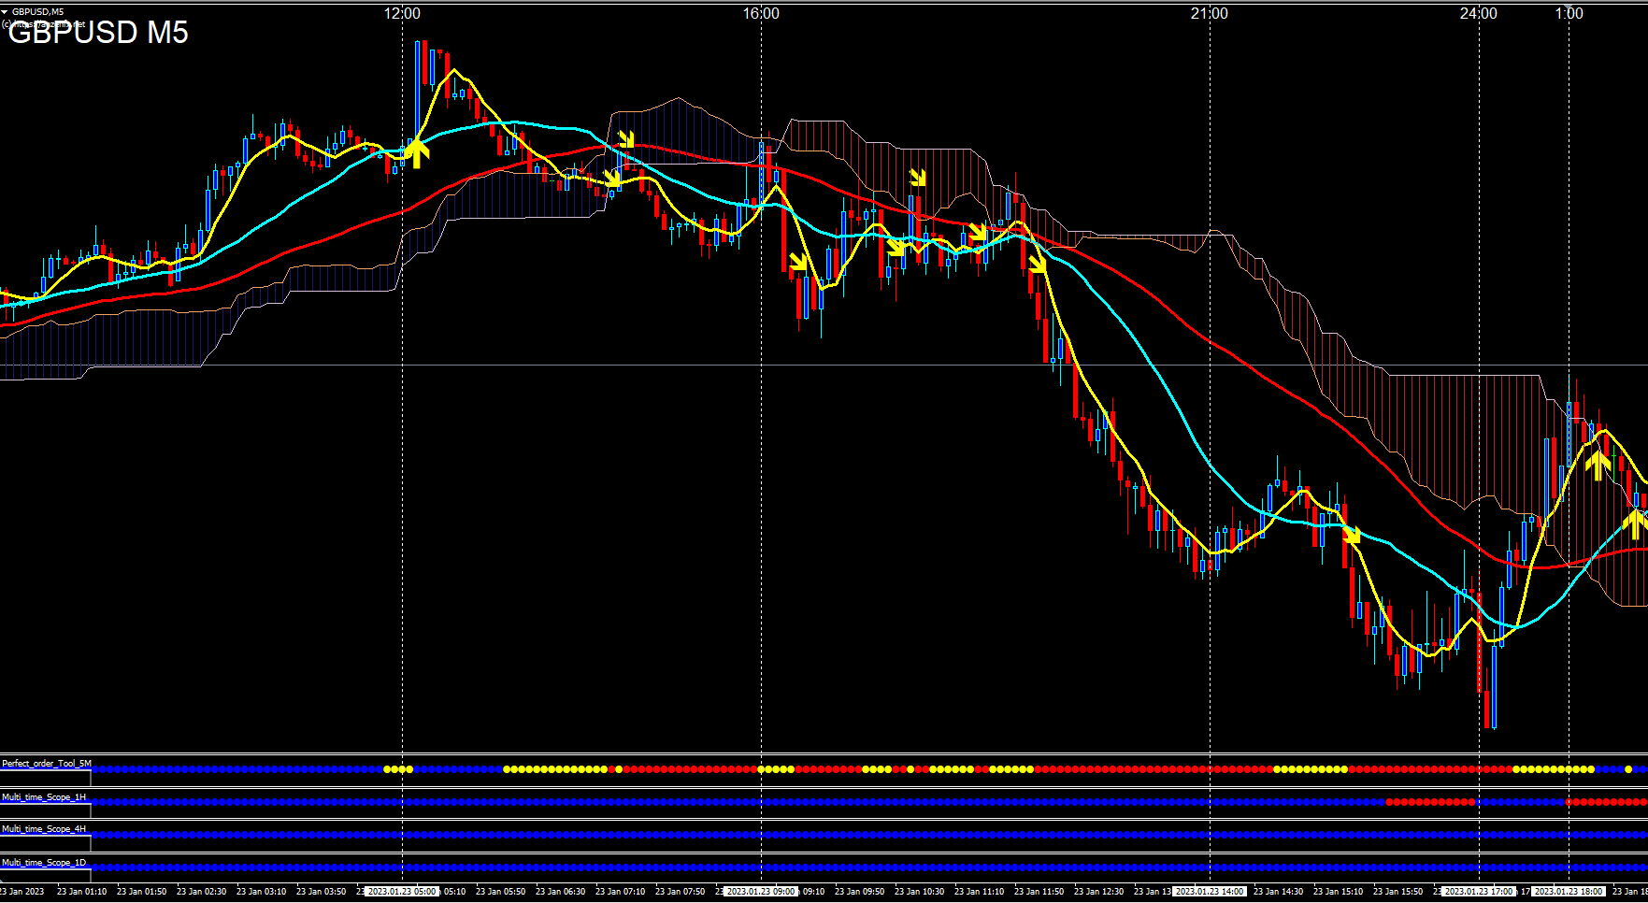1648x903 pixels.
Task: Click the 1:00 session time label
Action: coord(1569,14)
